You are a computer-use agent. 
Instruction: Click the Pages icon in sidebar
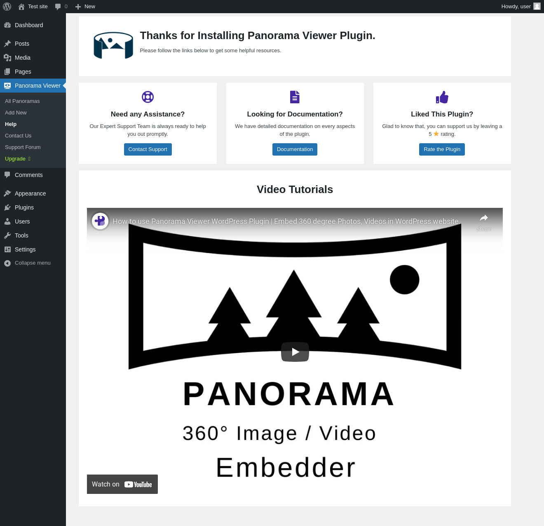pyautogui.click(x=7, y=72)
